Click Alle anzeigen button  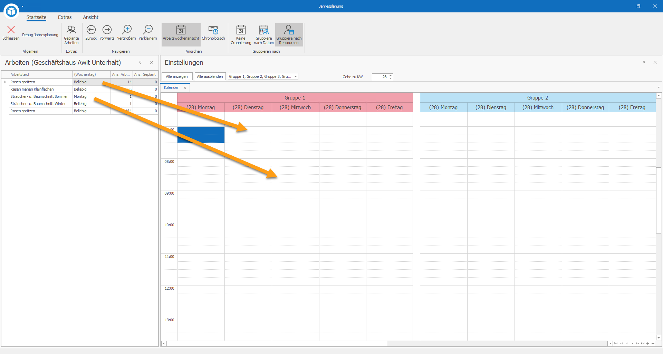pos(177,76)
